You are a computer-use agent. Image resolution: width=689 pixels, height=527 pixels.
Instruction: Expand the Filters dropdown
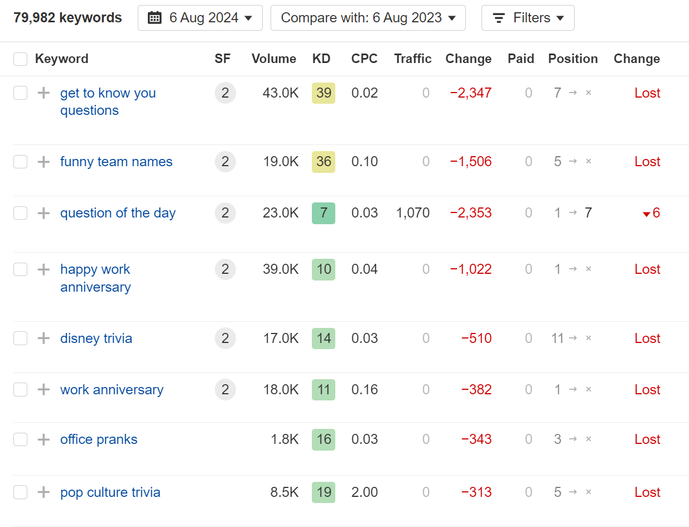pos(527,17)
